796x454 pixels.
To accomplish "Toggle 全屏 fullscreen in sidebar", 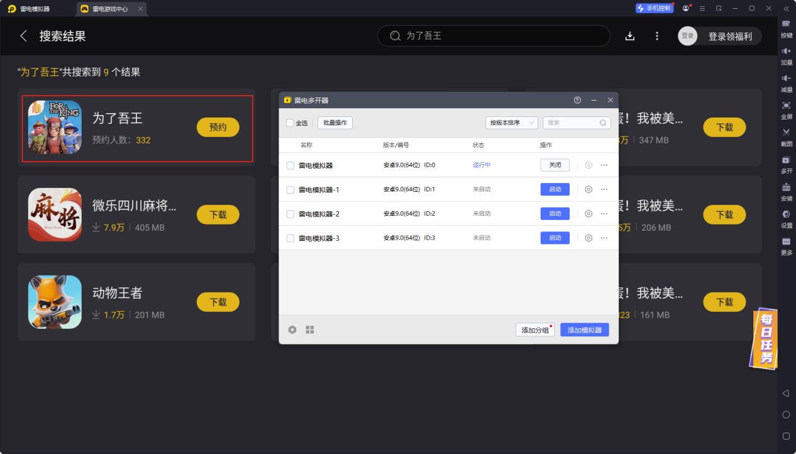I will [x=787, y=110].
